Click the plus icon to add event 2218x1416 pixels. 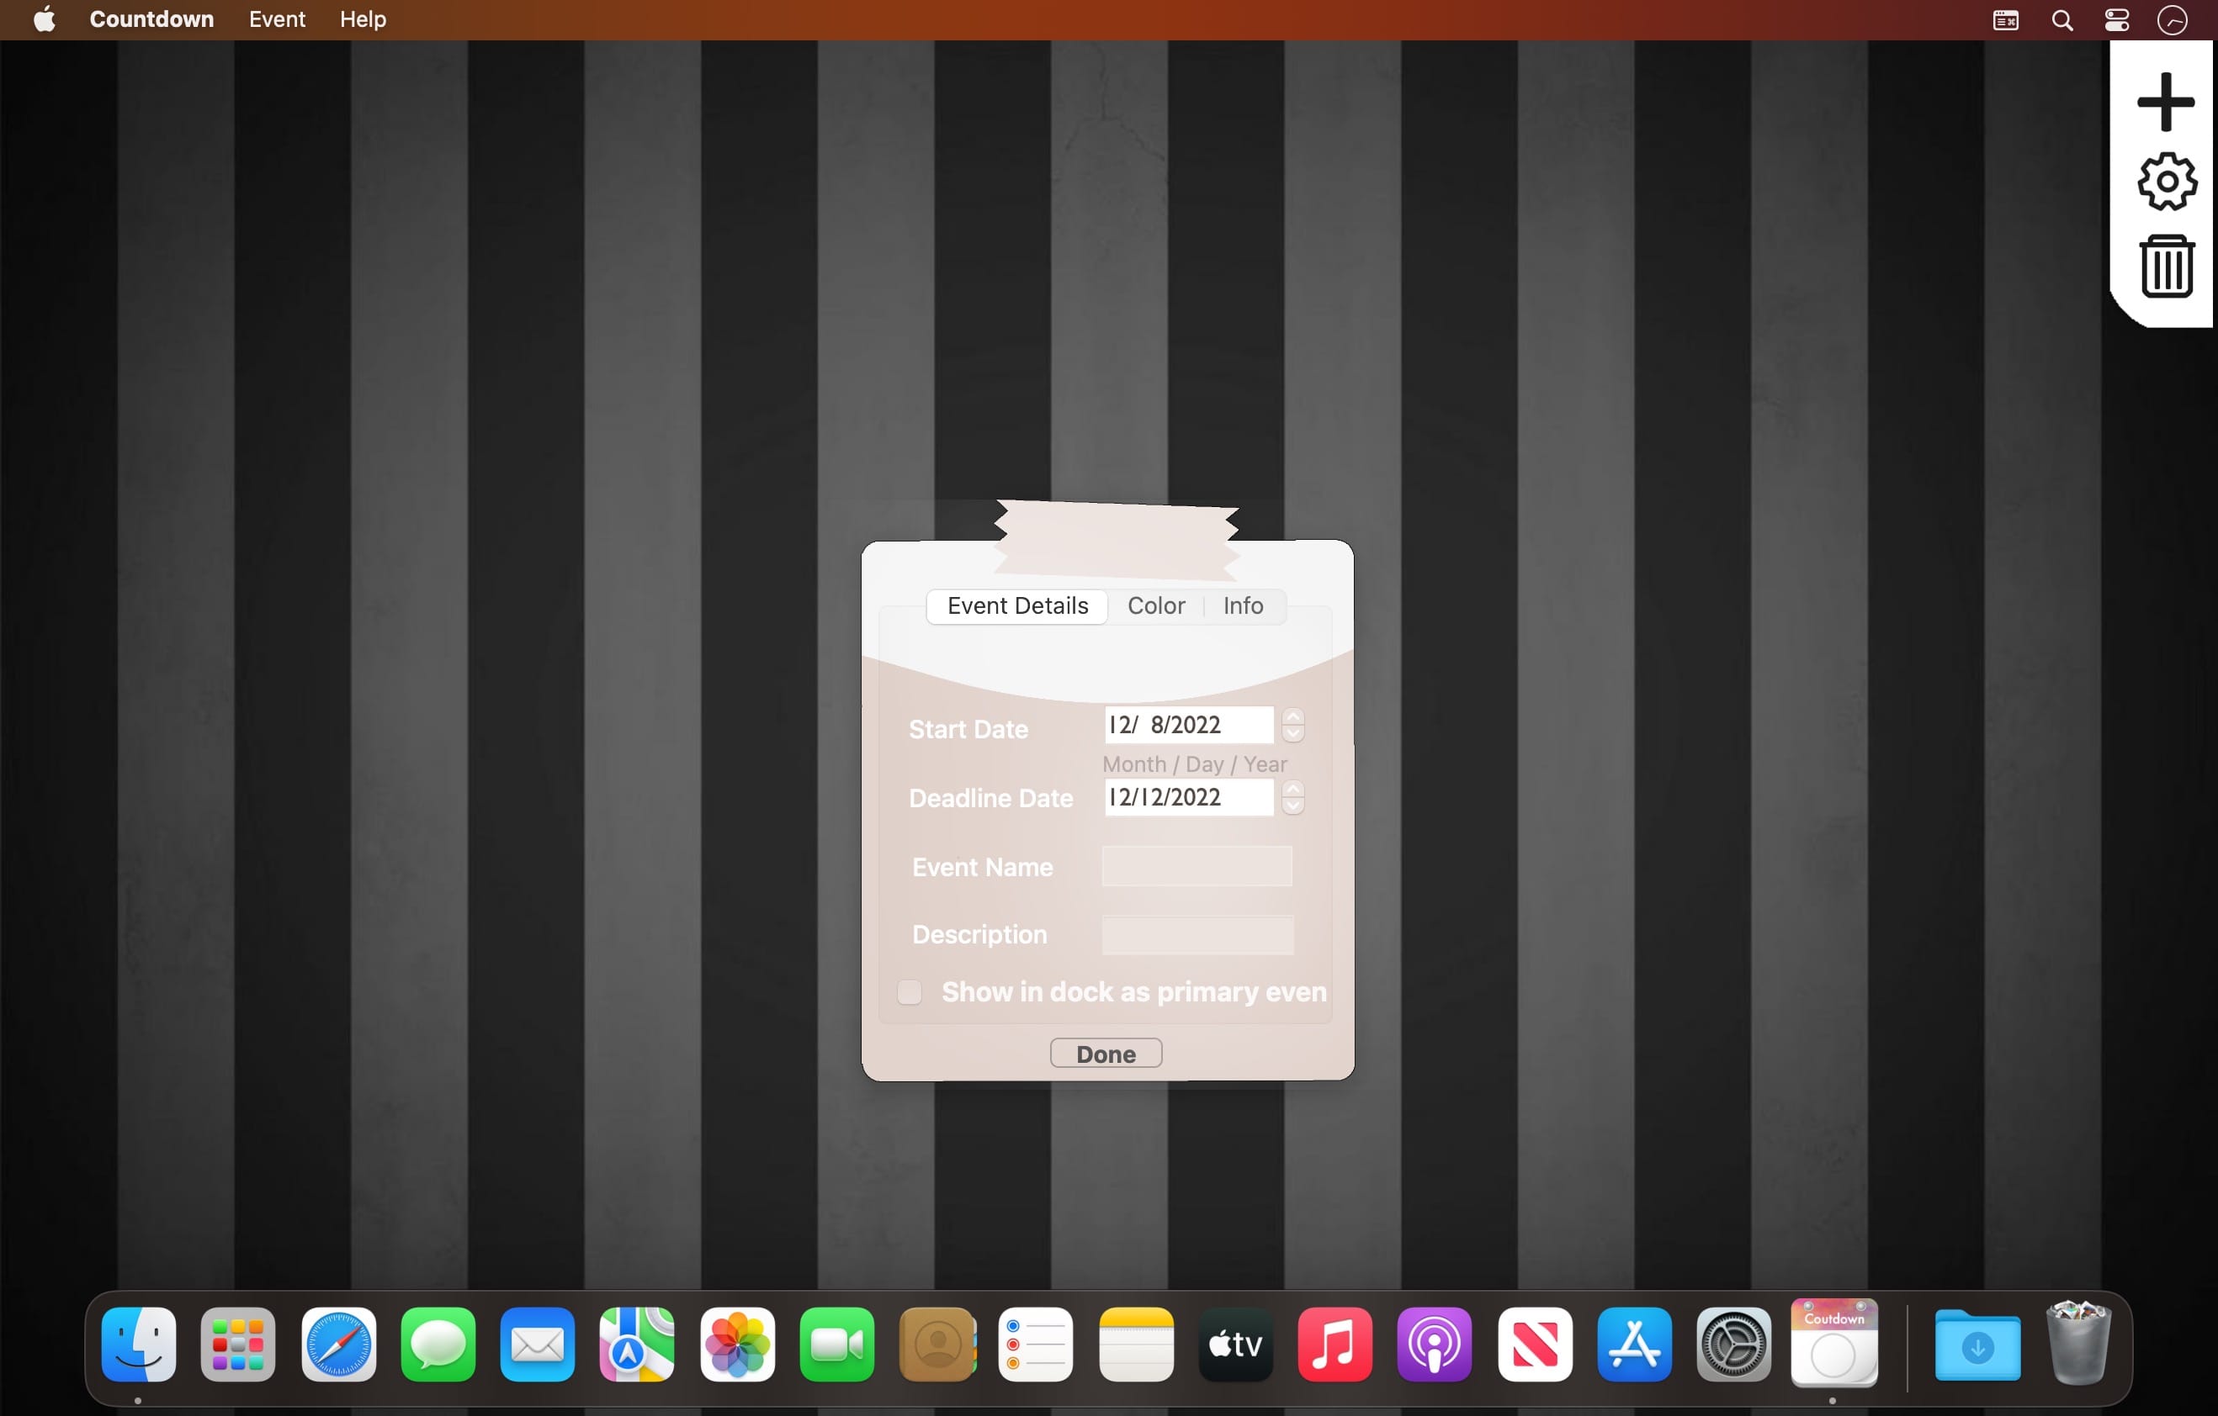coord(2166,101)
